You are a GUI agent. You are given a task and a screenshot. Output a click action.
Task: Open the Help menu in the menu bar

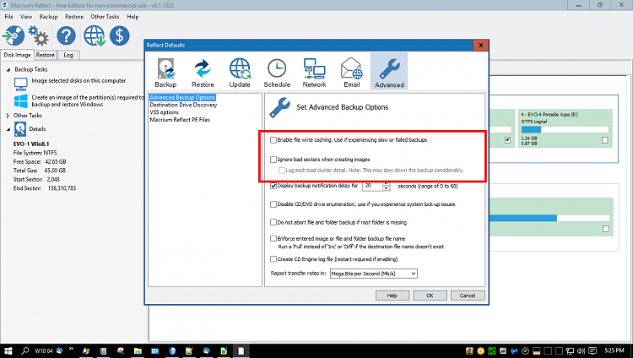(x=133, y=17)
